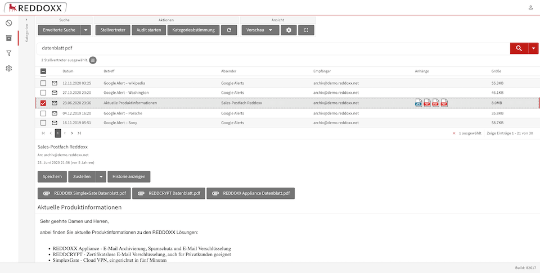Jump to last results page
Image resolution: width=540 pixels, height=273 pixels.
79,133
